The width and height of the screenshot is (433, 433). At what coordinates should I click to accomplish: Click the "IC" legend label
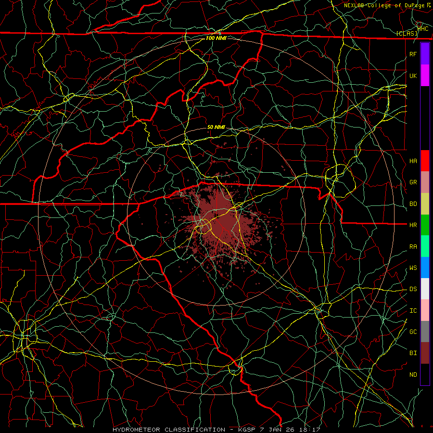click(413, 311)
